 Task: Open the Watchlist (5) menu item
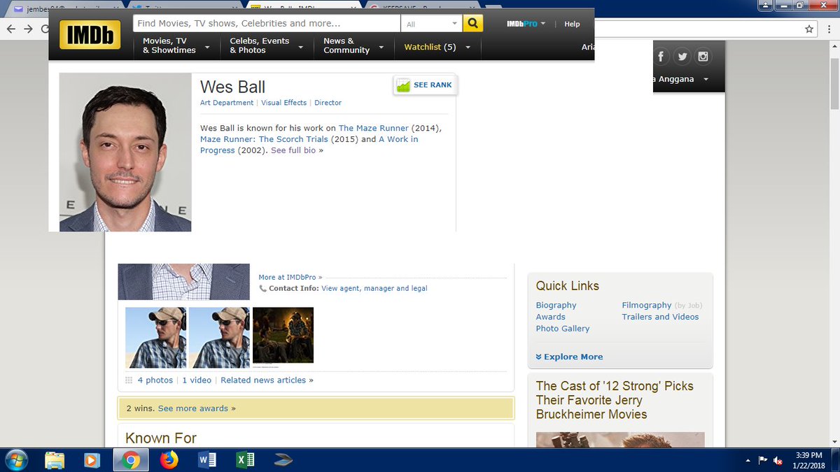tap(430, 48)
